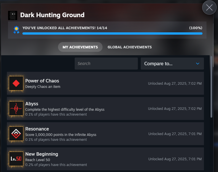The width and height of the screenshot is (218, 172).
Task: Open the Compare to... dropdown
Action: pos(172,64)
